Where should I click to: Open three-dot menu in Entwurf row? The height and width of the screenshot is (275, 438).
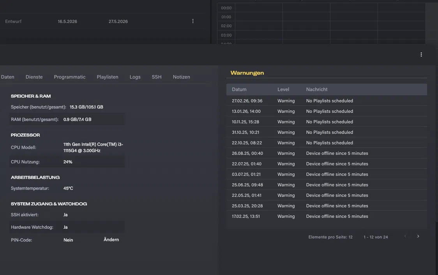pos(193,21)
